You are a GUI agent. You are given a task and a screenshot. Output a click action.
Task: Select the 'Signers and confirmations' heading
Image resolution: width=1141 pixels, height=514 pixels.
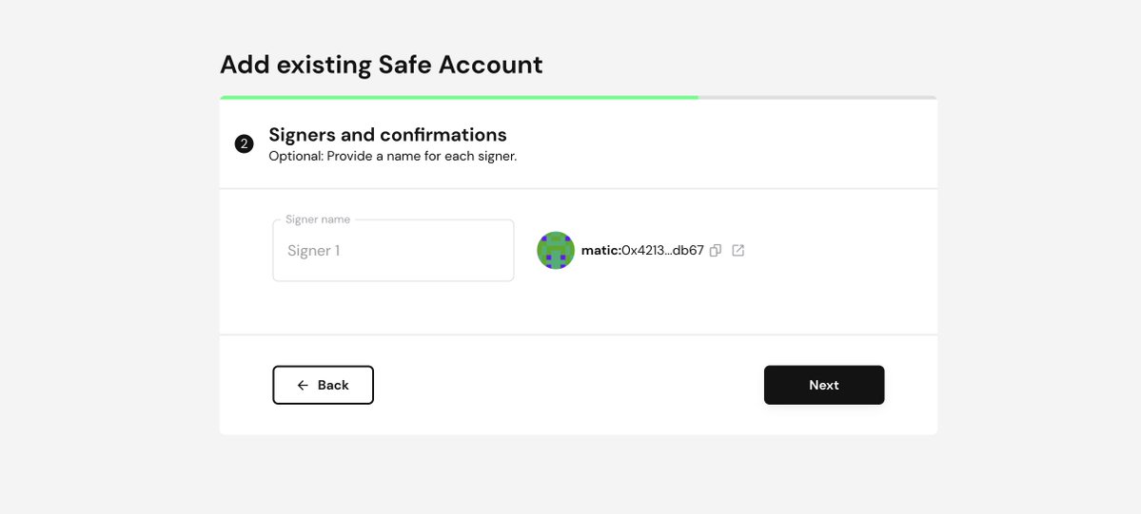[387, 135]
